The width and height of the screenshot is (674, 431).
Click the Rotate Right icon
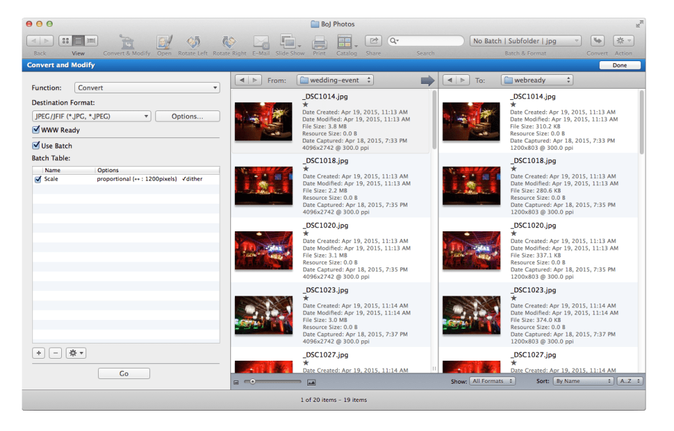coord(229,42)
